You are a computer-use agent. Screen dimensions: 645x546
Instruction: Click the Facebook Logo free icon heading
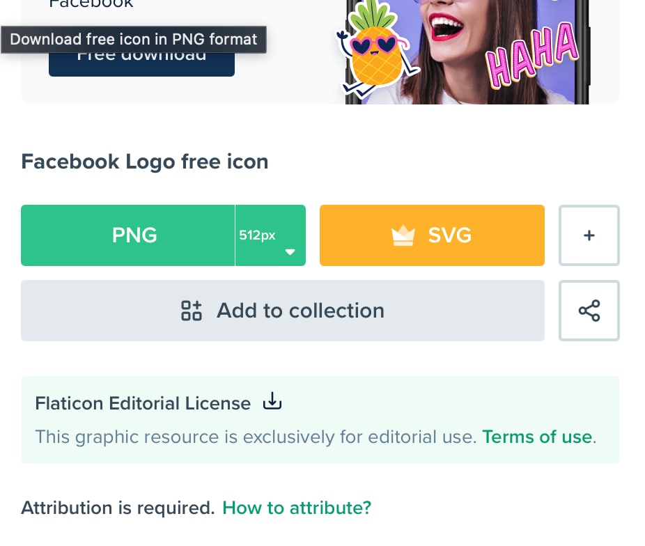145,162
